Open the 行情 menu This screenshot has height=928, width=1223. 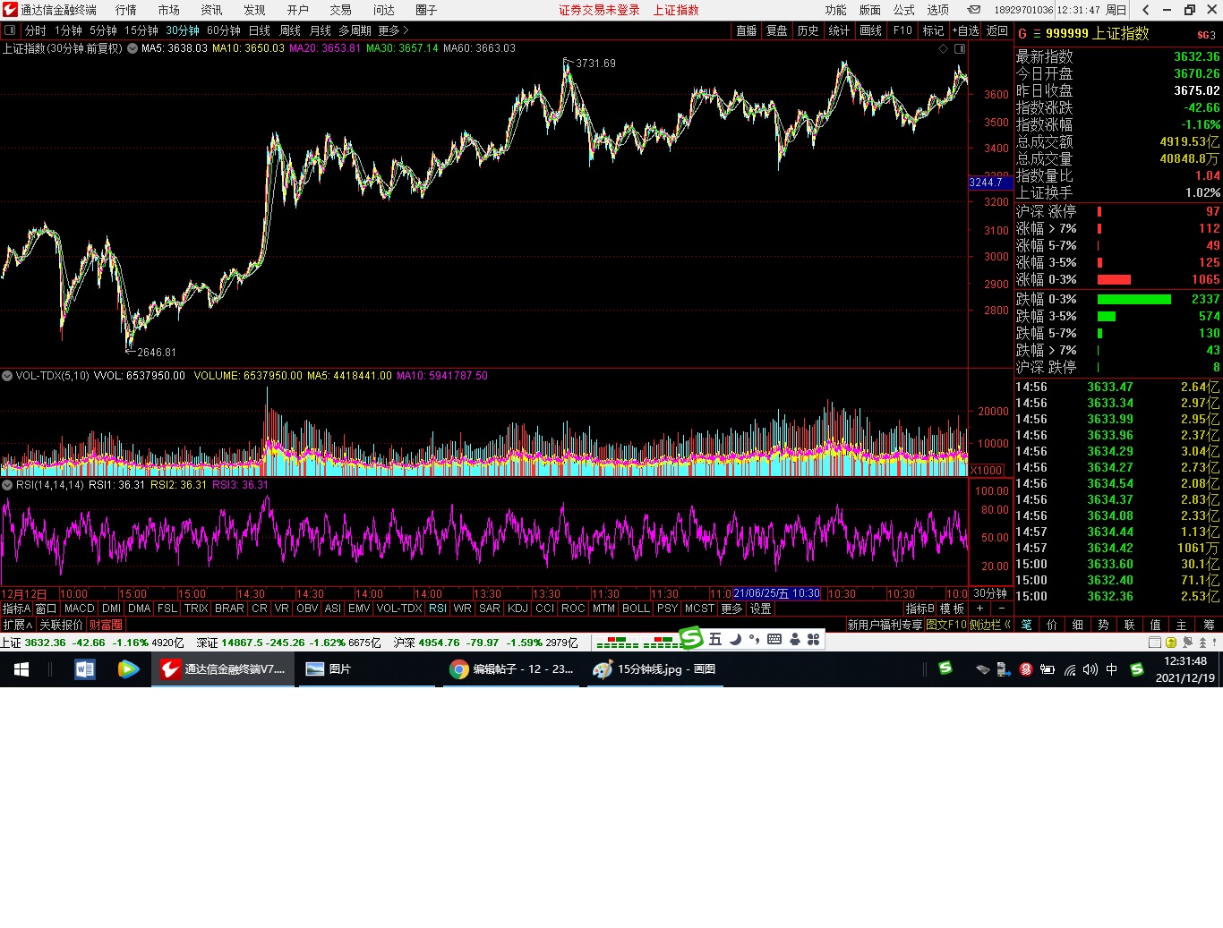[x=126, y=10]
